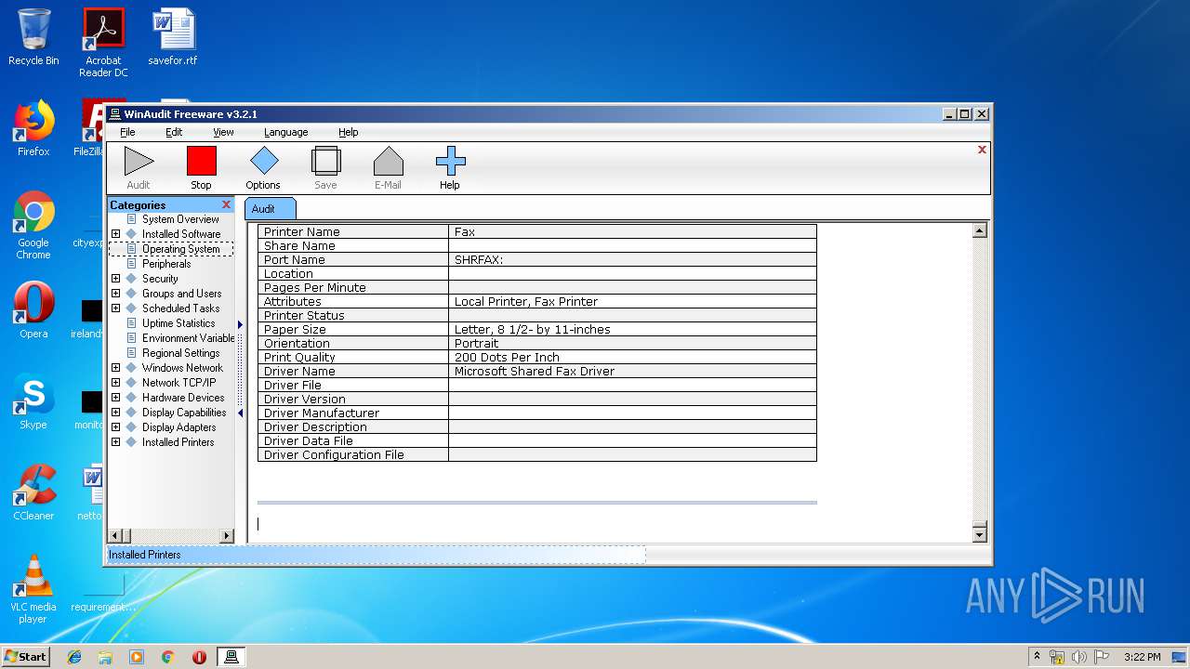Select the Acrobat Reader DC desktop icon
This screenshot has width=1190, height=669.
coord(103,43)
